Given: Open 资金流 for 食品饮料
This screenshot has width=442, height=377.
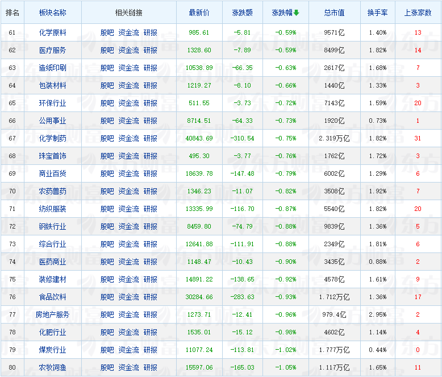Looking at the screenshot, I should click(x=128, y=297).
